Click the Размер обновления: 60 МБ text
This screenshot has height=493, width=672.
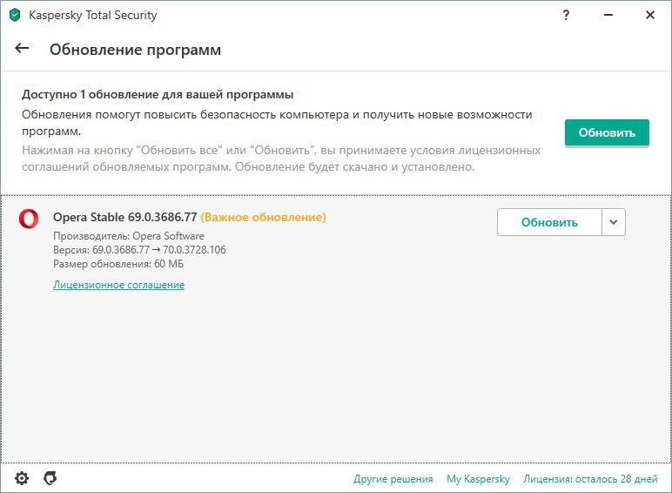click(118, 264)
